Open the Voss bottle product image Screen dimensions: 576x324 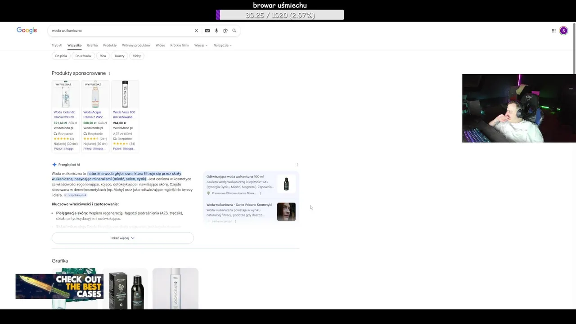pyautogui.click(x=125, y=94)
